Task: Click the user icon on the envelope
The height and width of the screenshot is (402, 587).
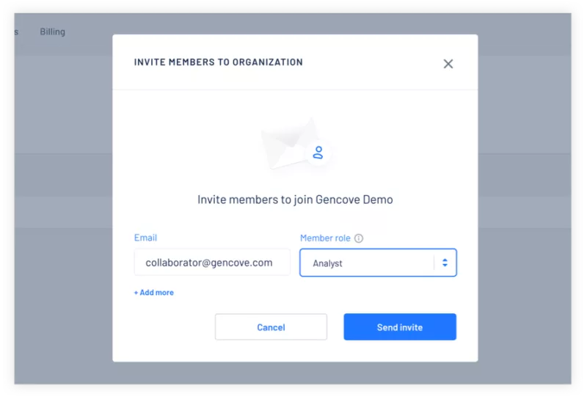Action: 318,153
